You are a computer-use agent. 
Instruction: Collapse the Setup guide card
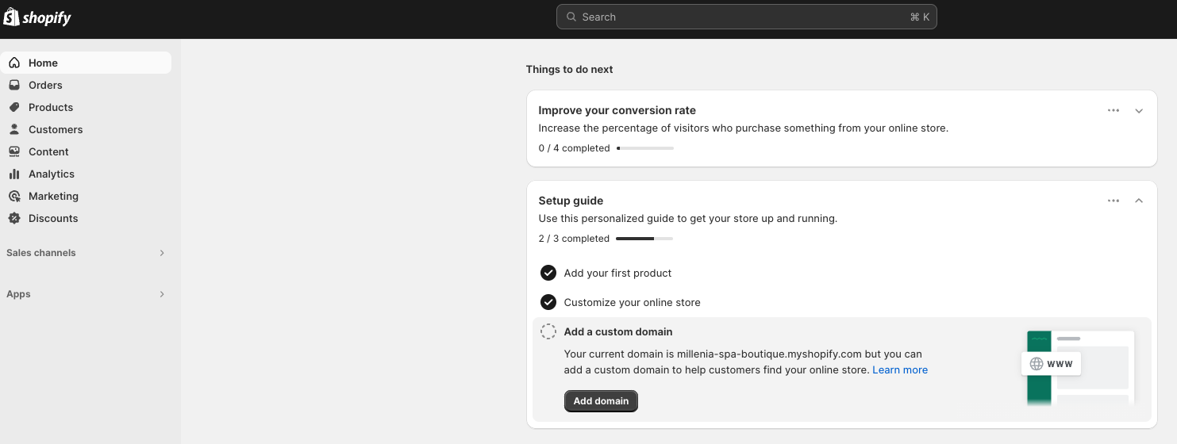[x=1139, y=201]
